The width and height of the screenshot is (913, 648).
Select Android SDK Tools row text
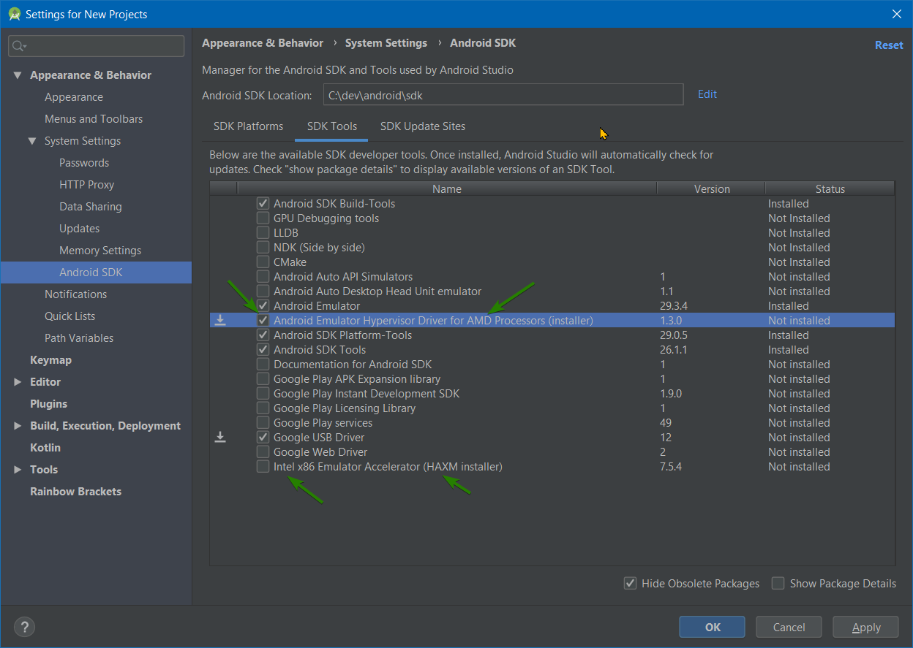pos(320,350)
